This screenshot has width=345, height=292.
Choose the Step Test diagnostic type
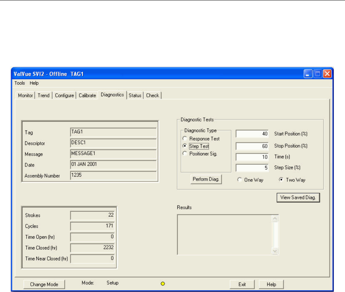click(185, 146)
